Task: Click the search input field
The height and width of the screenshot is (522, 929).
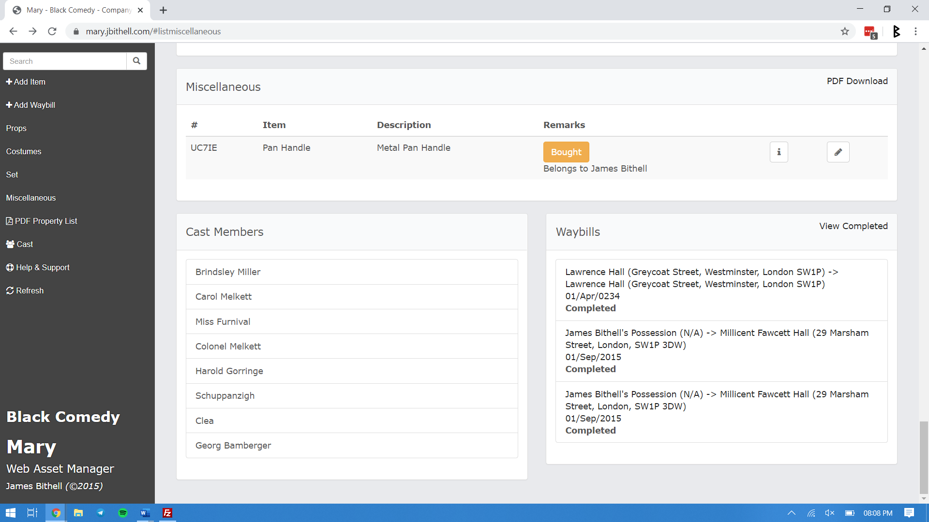Action: 64,60
